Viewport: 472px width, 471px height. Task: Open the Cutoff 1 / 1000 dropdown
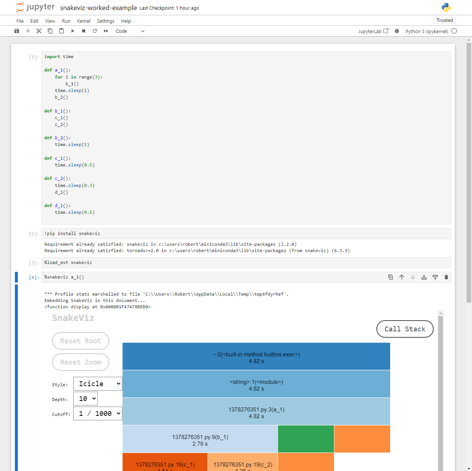pyautogui.click(x=98, y=414)
